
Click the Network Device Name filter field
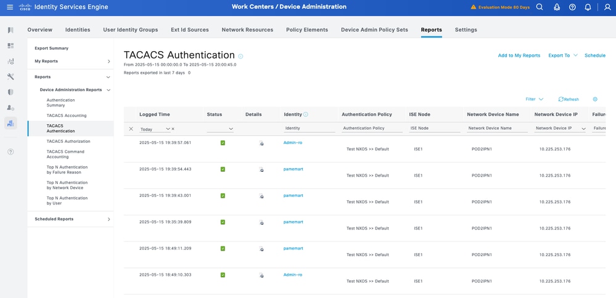[498, 128]
